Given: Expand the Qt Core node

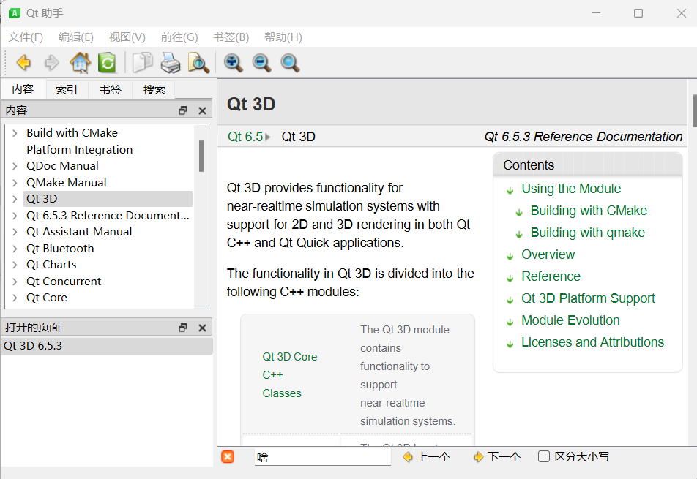Looking at the screenshot, I should [x=15, y=298].
